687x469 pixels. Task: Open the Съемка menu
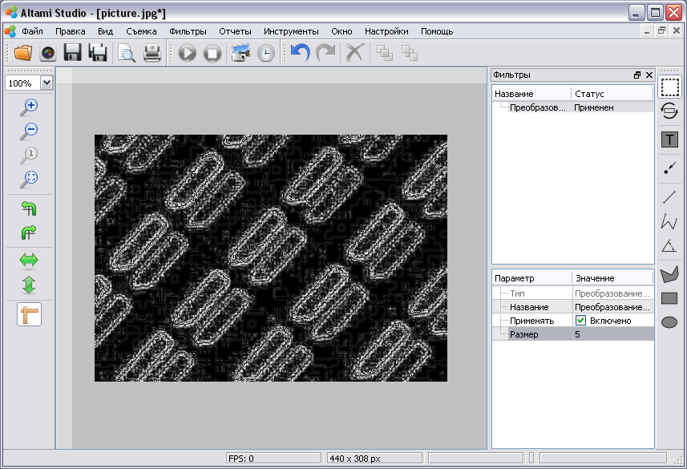(141, 31)
